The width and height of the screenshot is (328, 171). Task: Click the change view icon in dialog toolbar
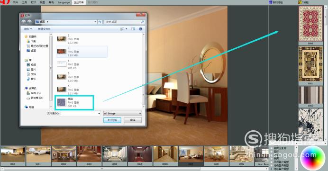(122, 29)
